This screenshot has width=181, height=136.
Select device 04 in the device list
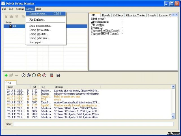click(x=45, y=26)
